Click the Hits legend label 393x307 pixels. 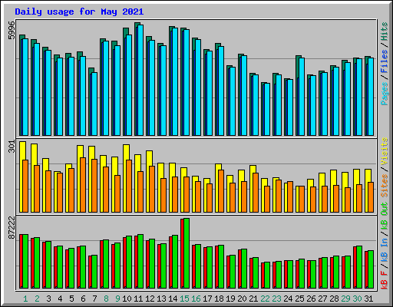point(384,31)
